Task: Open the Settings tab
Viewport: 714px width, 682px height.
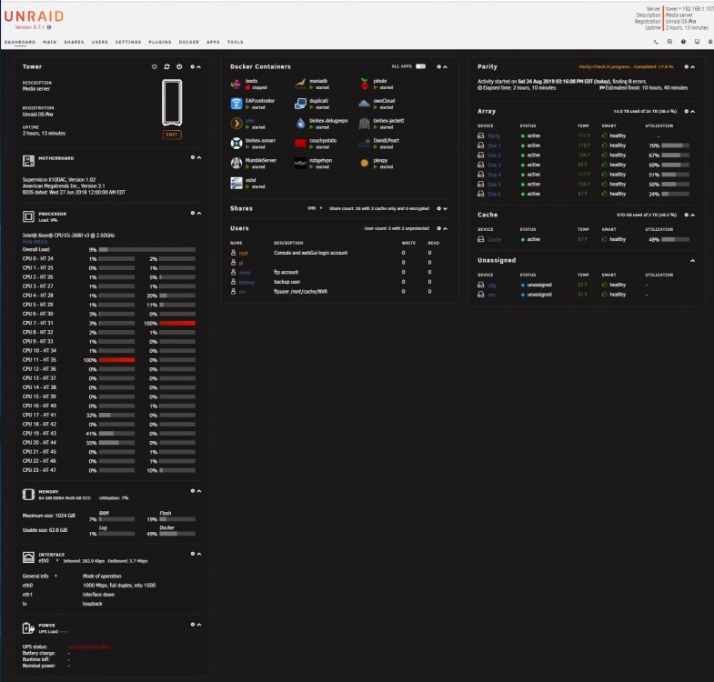Action: pos(128,42)
